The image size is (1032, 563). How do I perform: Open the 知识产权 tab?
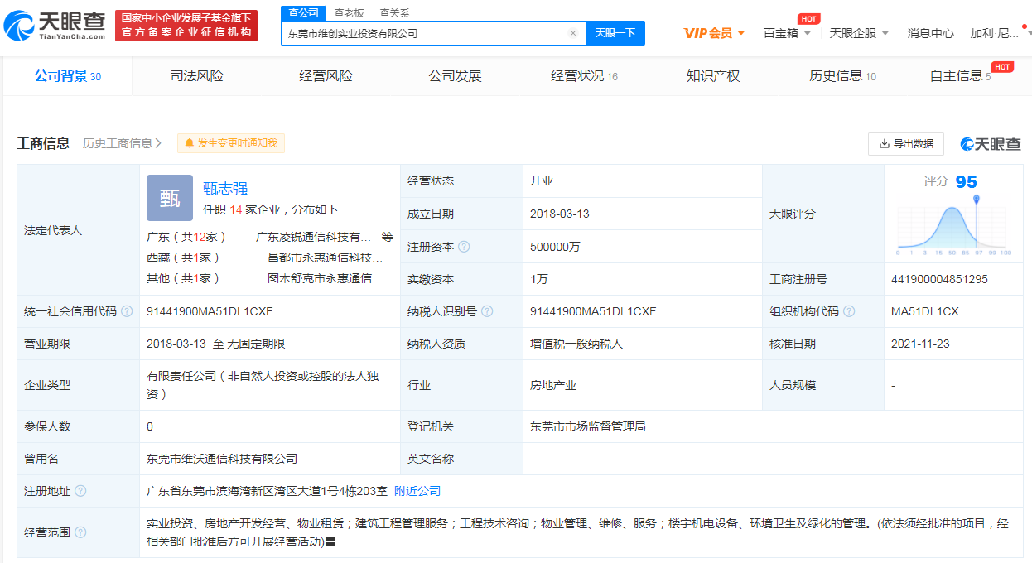[x=712, y=76]
